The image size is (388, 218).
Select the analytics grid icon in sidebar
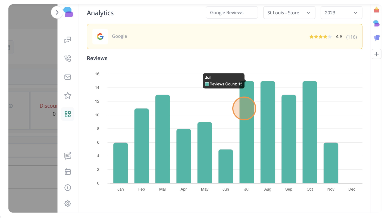(x=68, y=114)
